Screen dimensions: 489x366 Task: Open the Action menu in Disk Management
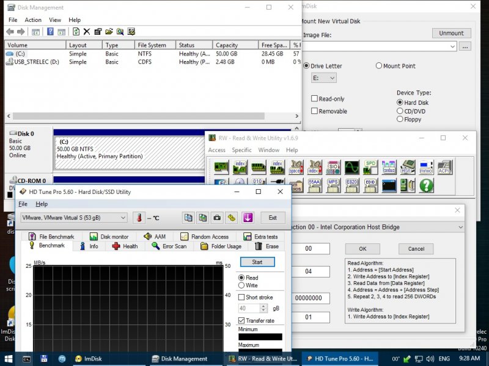(x=33, y=20)
